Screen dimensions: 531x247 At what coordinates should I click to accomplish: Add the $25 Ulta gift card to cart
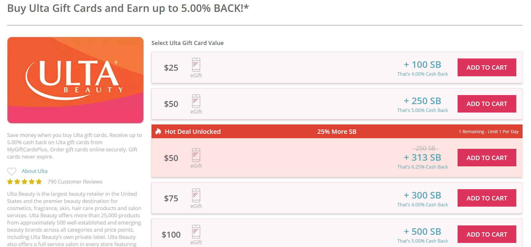487,68
